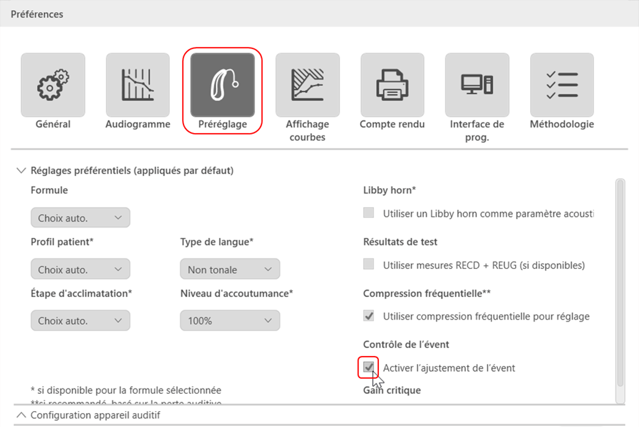
Task: Click the highlighted Préréglage hearing aid icon
Action: coord(222,84)
